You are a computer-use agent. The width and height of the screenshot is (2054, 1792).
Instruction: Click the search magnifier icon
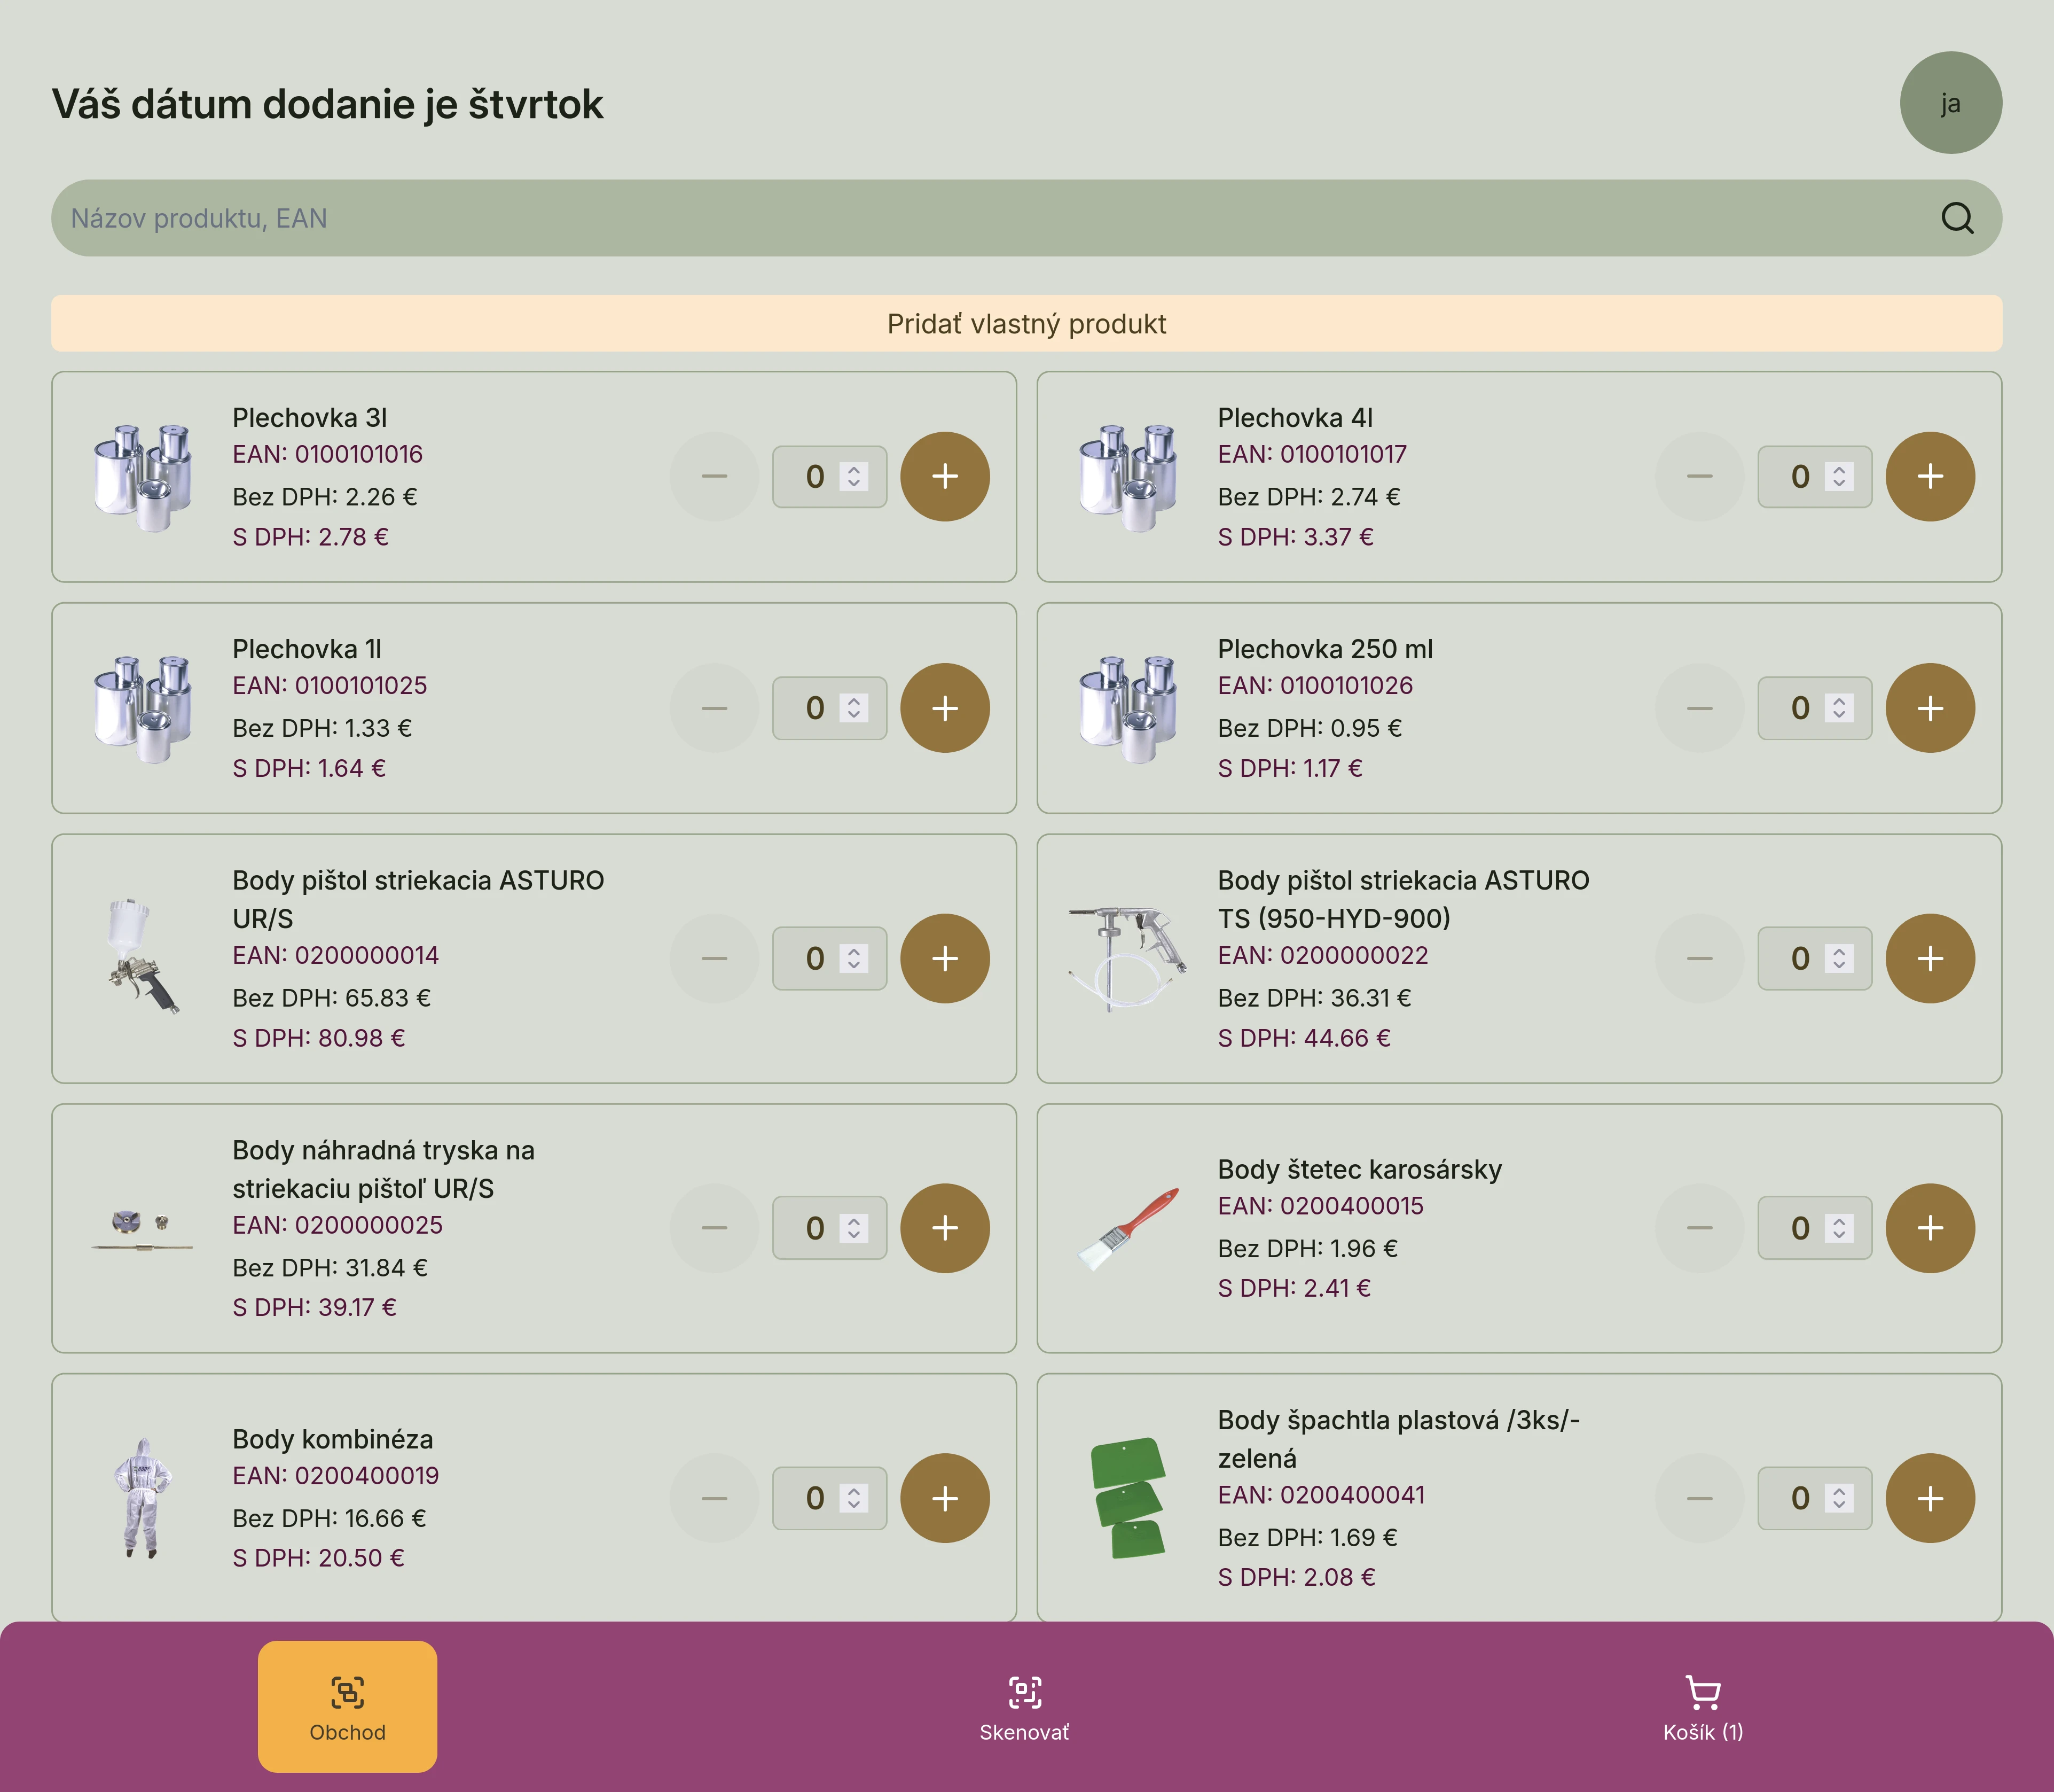[x=1956, y=218]
